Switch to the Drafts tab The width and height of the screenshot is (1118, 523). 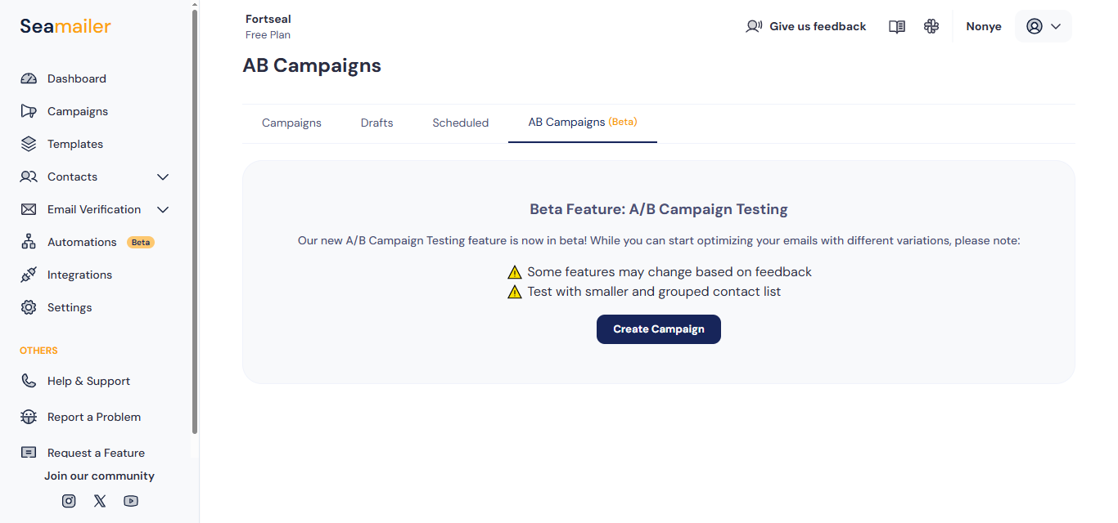(376, 123)
